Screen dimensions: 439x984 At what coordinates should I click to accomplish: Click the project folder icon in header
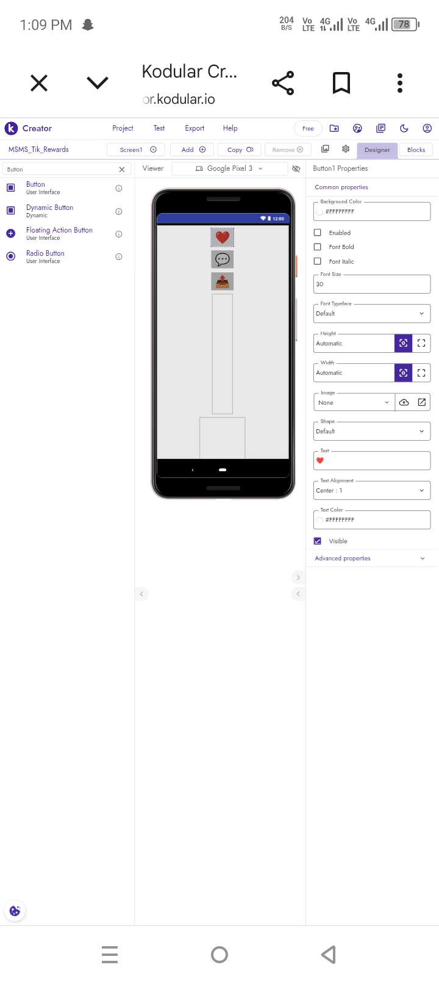[334, 128]
